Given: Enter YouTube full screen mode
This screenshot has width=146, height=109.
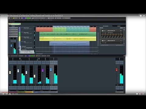Looking at the screenshot, I should [x=143, y=94].
